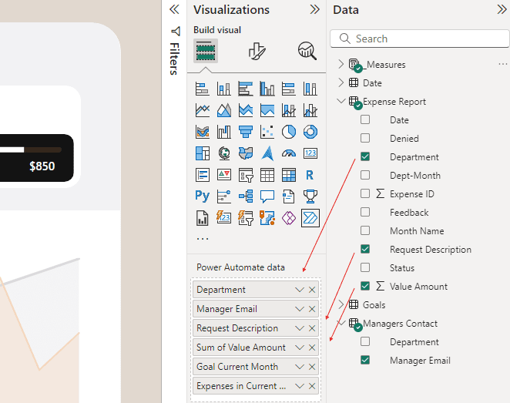Select the card visual with 123
Image resolution: width=510 pixels, height=403 pixels.
[310, 153]
